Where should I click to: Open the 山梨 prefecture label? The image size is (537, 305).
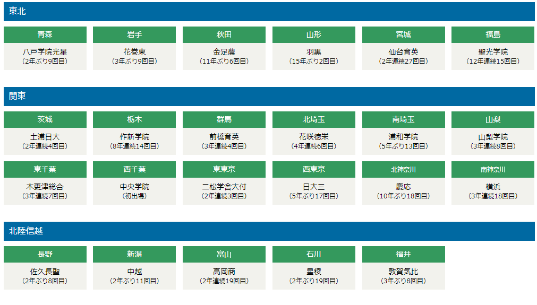click(493, 119)
